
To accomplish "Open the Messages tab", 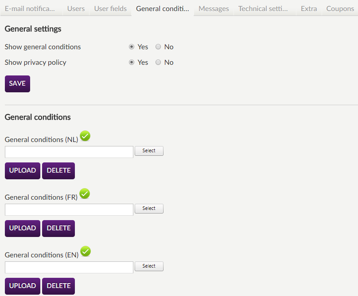I will (x=214, y=8).
